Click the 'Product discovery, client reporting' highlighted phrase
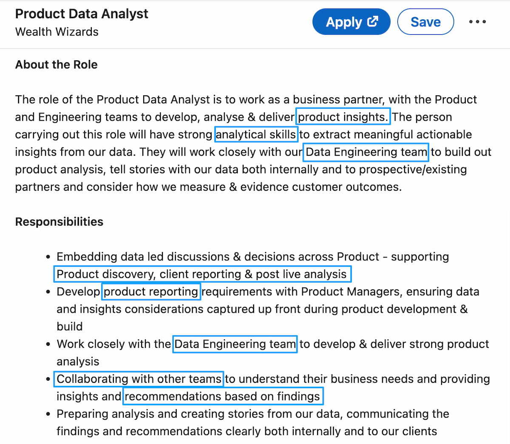Image resolution: width=510 pixels, height=444 pixels. pyautogui.click(x=202, y=274)
